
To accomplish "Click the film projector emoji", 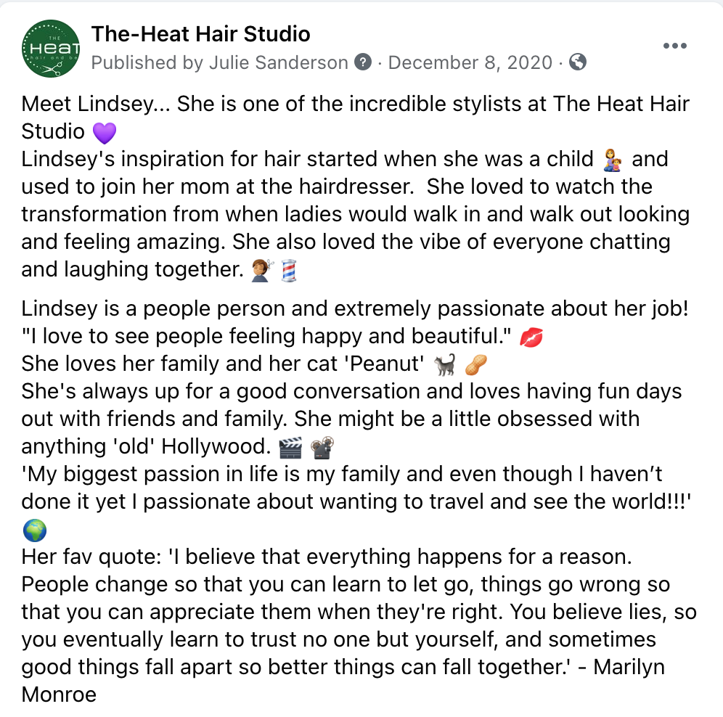I will [x=322, y=448].
